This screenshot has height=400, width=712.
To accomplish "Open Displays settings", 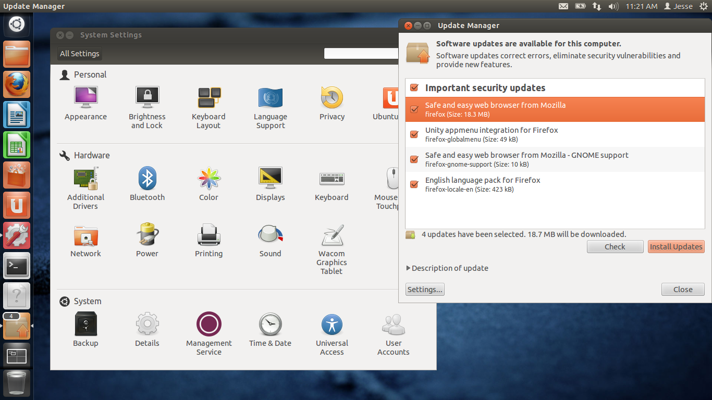I will coord(271,184).
